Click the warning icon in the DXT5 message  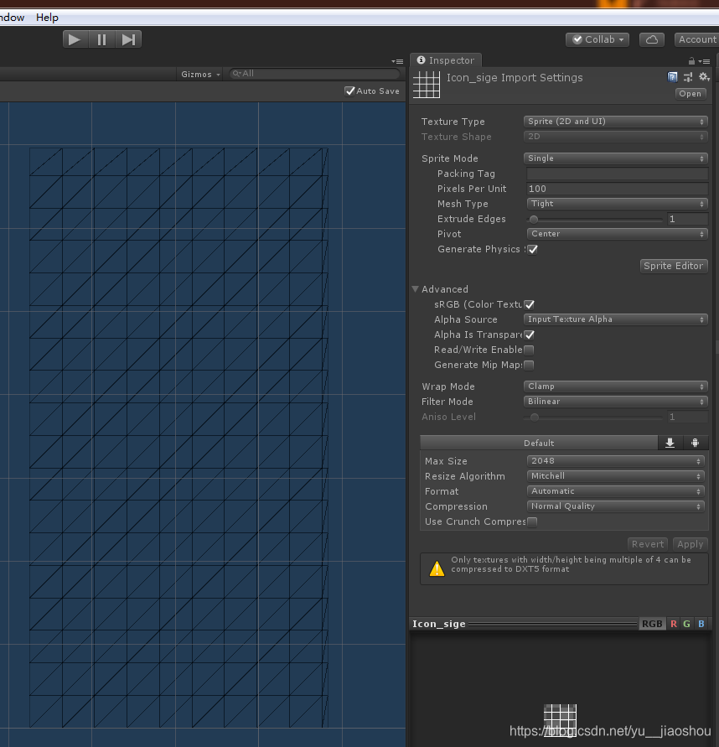tap(437, 568)
